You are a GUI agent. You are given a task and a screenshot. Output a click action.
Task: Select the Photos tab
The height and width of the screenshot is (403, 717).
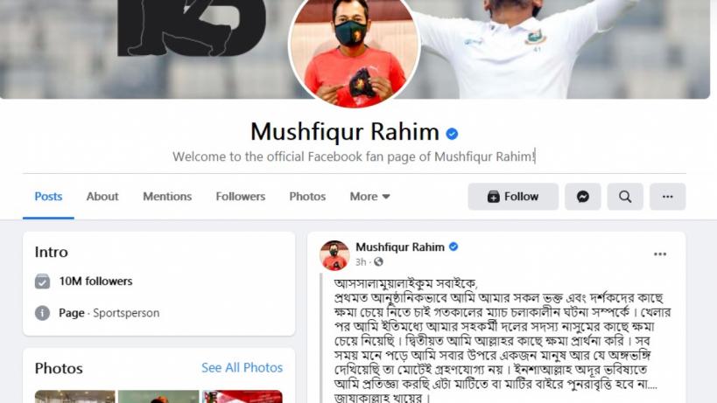[x=307, y=197]
